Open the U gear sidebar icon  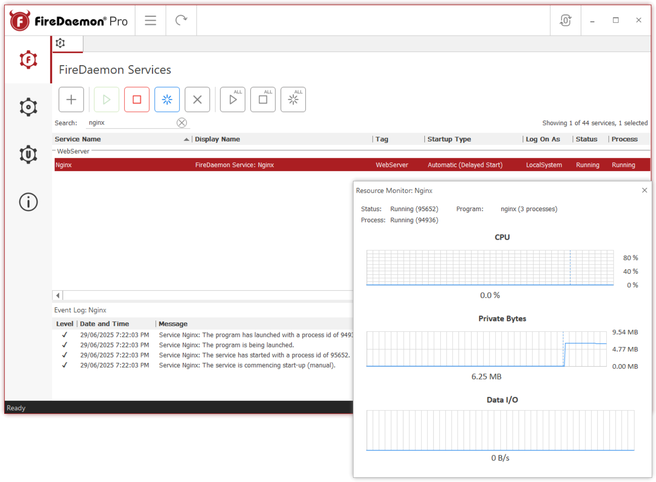tap(28, 154)
